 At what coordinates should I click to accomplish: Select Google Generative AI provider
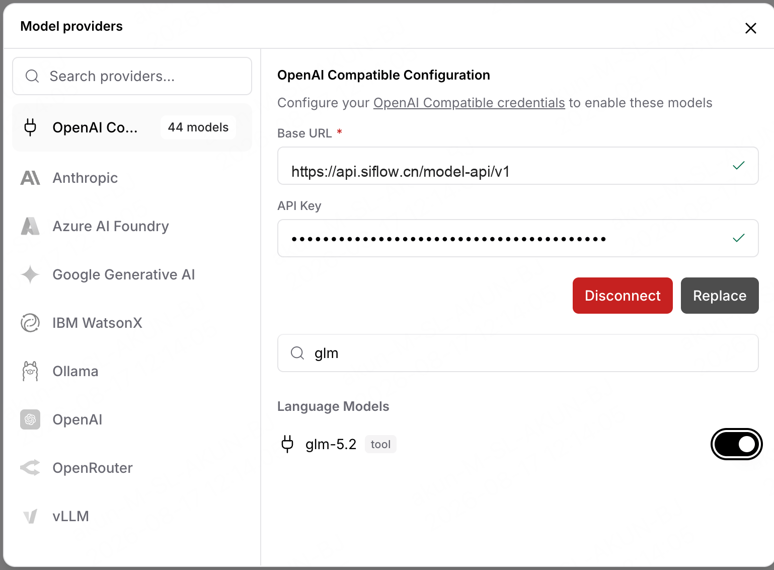coord(132,274)
